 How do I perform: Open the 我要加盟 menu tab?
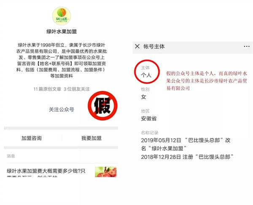92,138
